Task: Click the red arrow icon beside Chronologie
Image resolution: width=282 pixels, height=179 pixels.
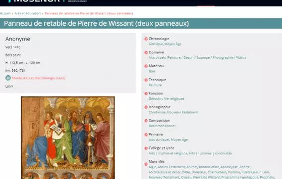Action: (146, 39)
